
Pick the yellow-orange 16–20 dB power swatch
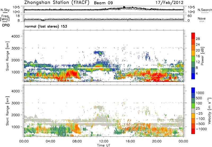(x=193, y=53)
